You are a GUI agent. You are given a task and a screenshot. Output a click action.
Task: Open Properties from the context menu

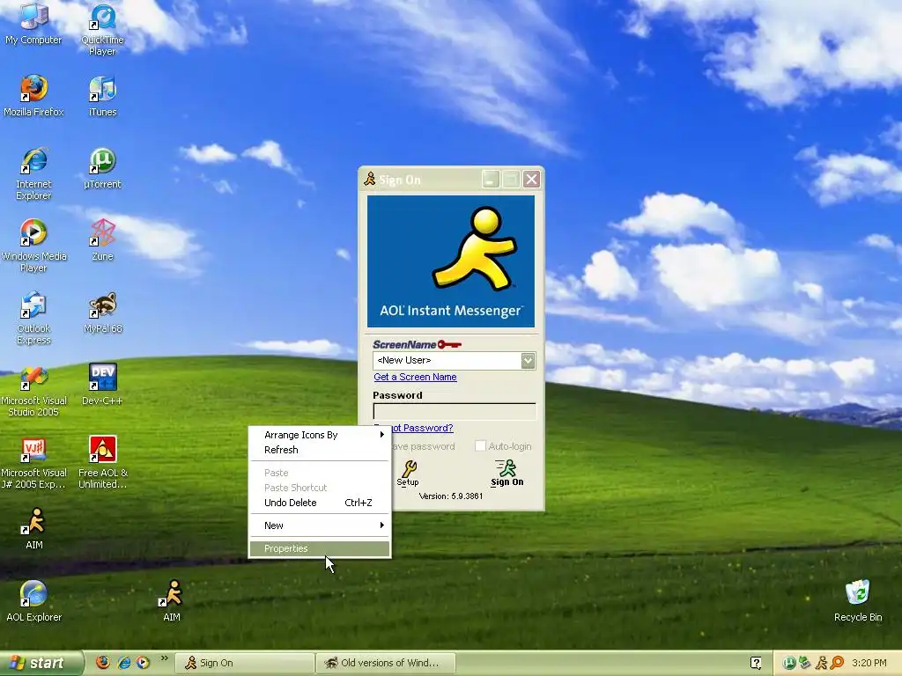(321, 548)
